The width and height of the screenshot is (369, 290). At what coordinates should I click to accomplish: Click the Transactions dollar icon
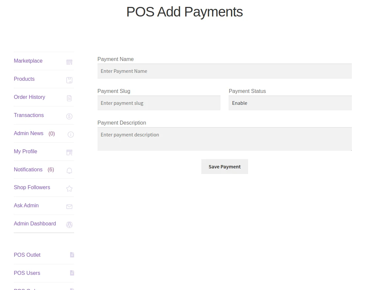click(69, 116)
